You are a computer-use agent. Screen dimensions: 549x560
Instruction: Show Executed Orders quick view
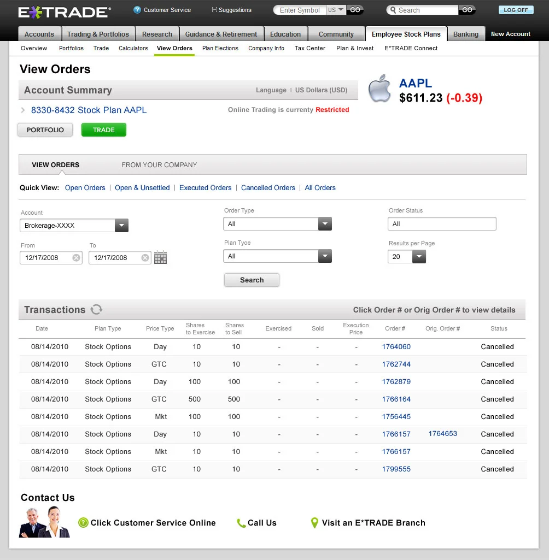(x=206, y=188)
